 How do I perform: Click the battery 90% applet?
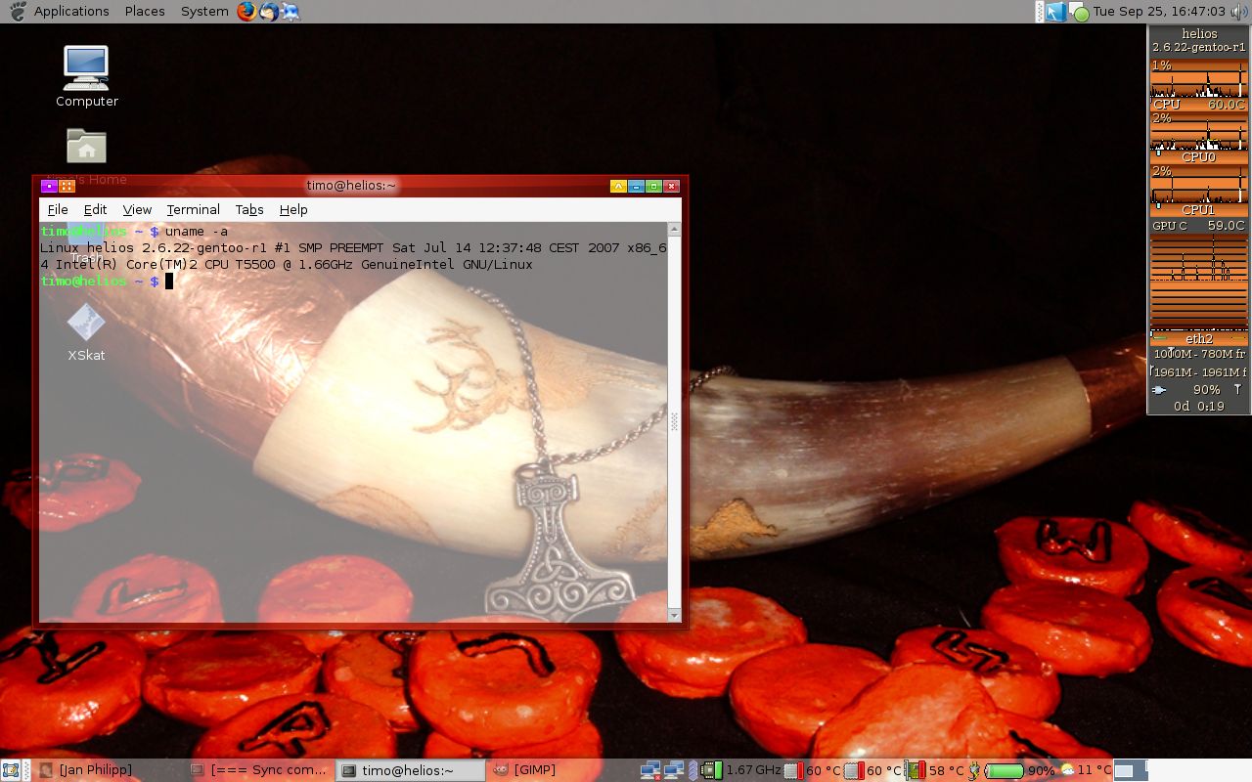[x=1020, y=770]
